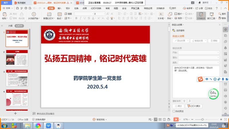Image resolution: width=229 pixels, height=129 pixels.
Task: Toggle 文档未保护 document protection status
Action: coord(39,119)
